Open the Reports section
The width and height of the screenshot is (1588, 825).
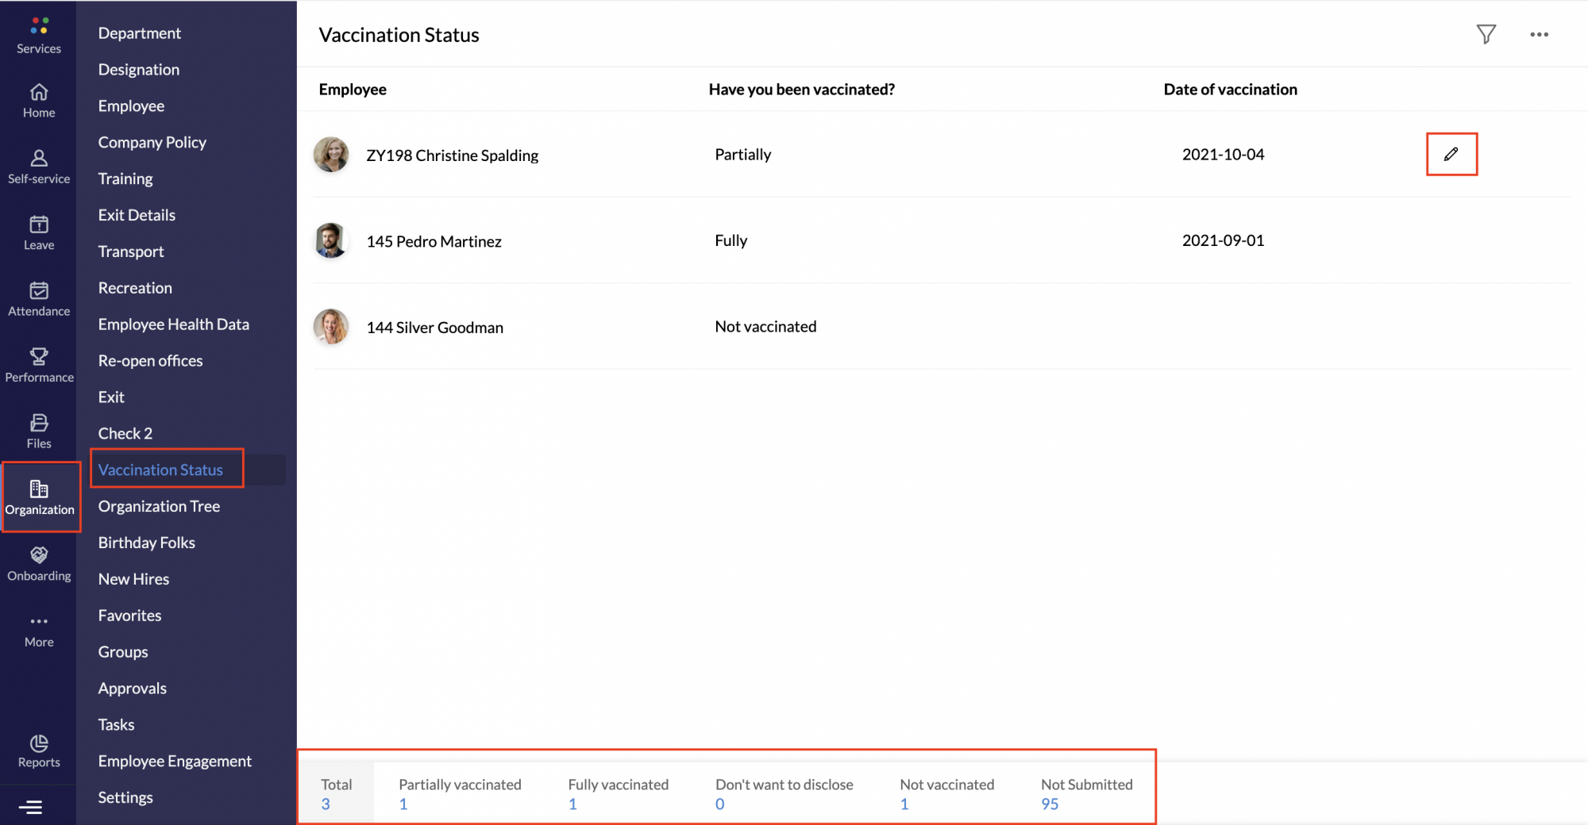click(x=38, y=750)
